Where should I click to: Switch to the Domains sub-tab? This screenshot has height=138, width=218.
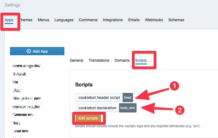click(122, 60)
